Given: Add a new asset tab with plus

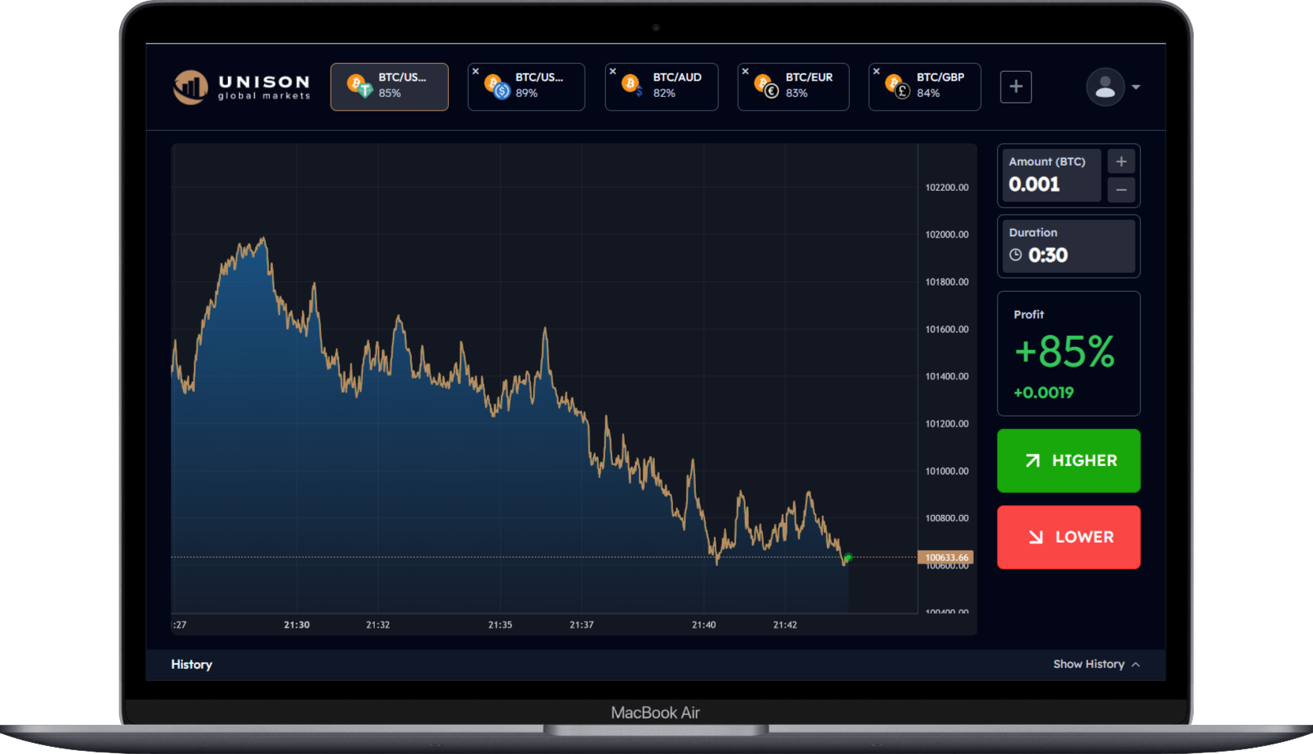Looking at the screenshot, I should 1016,87.
